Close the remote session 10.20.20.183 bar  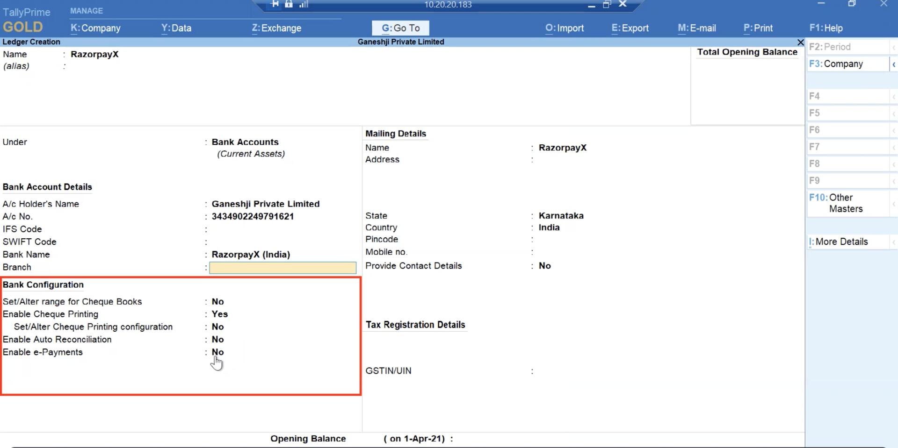click(623, 4)
